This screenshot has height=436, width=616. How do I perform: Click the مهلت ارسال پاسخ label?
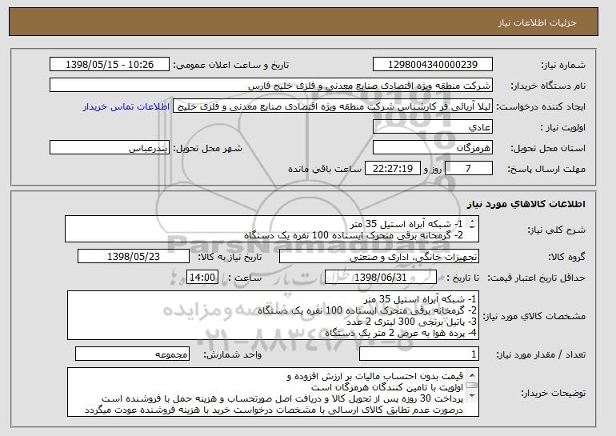[x=546, y=169]
